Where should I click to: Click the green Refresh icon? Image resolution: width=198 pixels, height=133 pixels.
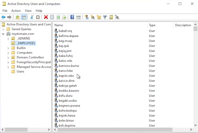point(58,17)
